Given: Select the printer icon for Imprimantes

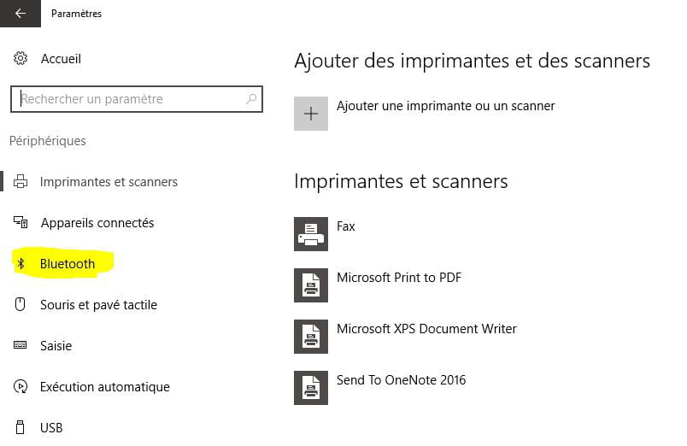Looking at the screenshot, I should (21, 181).
